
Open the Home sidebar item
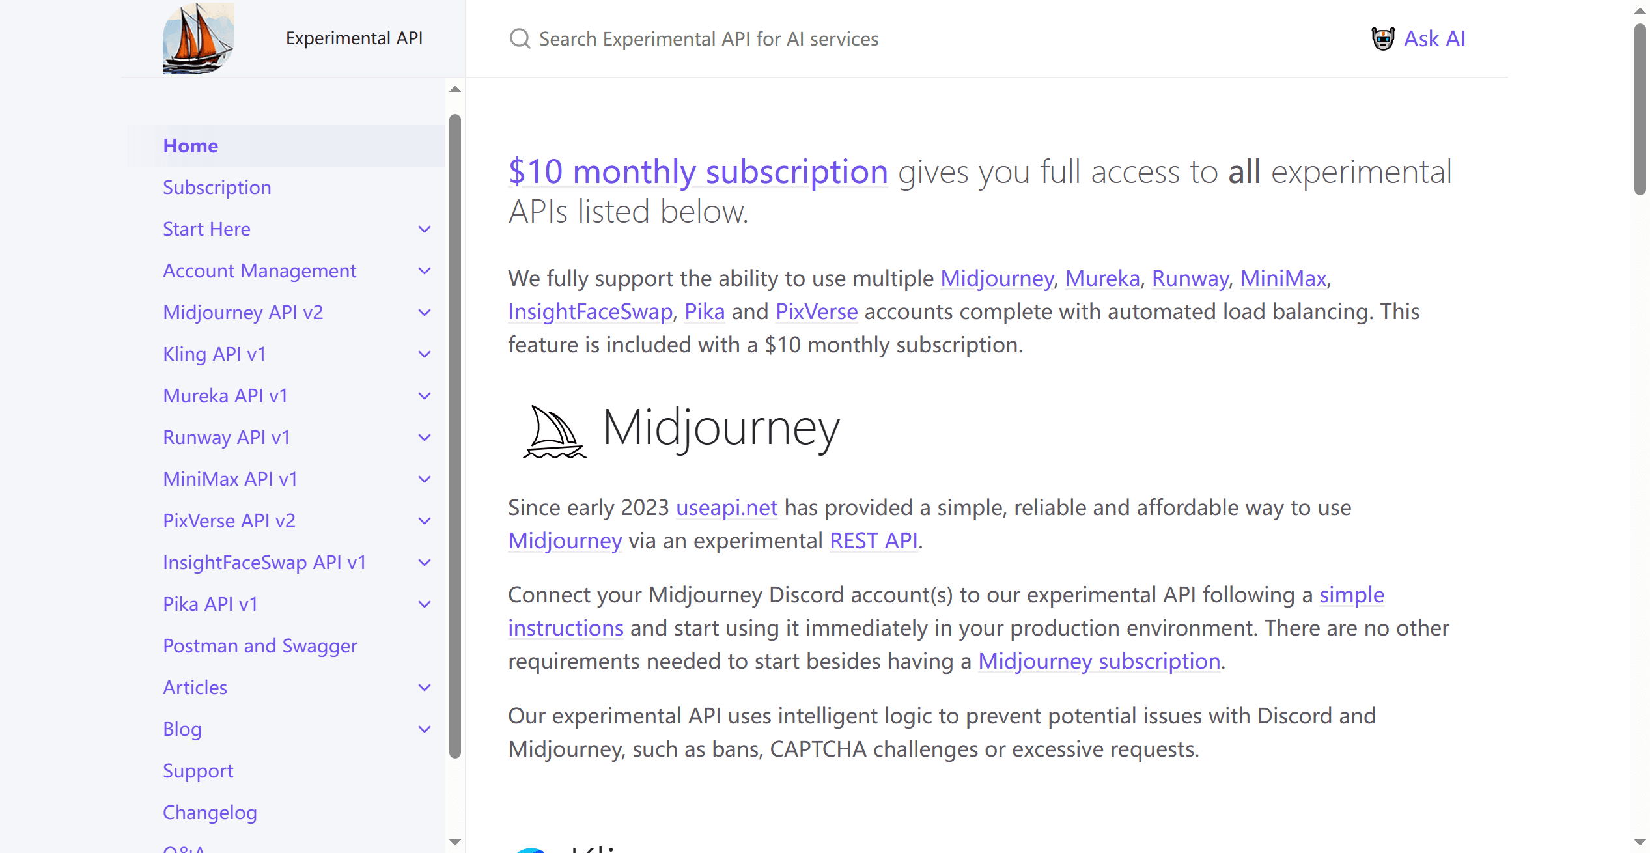click(191, 146)
